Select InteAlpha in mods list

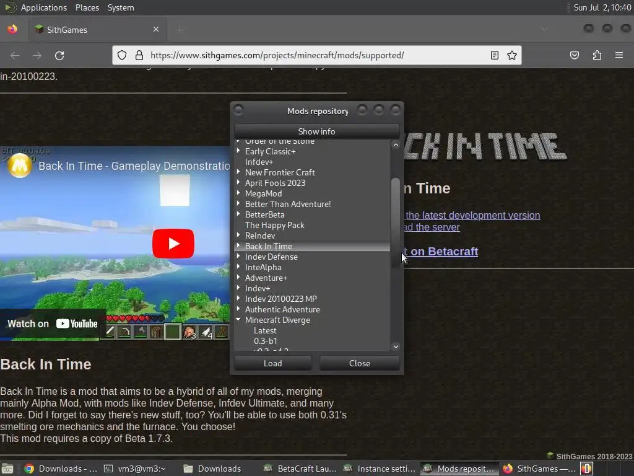pos(263,267)
